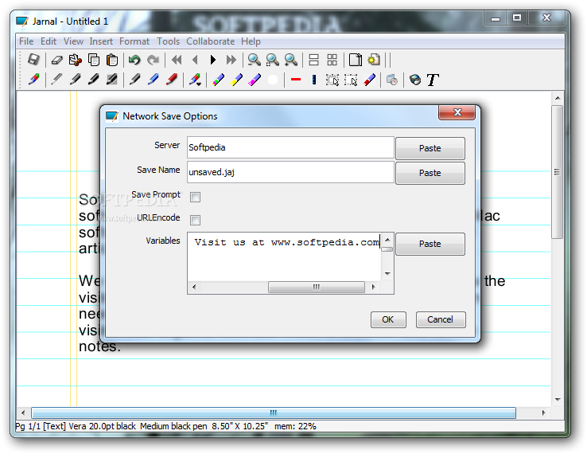This screenshot has height=454, width=587.
Task: Click the Save floppy disk icon
Action: pos(33,60)
